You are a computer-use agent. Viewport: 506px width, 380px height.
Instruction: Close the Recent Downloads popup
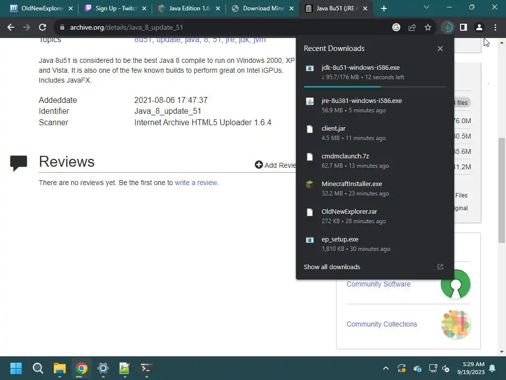(x=440, y=48)
